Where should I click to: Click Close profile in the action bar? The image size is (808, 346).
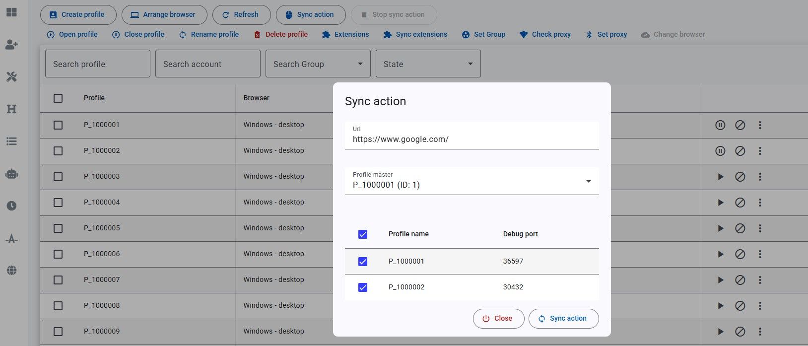coord(138,34)
